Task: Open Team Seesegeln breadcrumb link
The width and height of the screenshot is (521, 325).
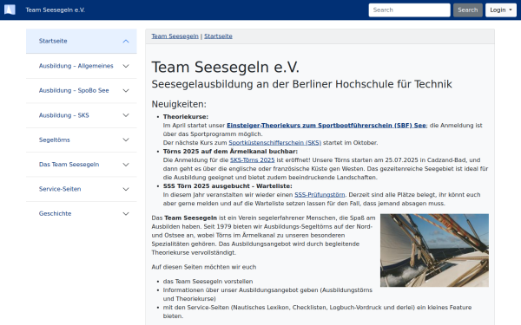Action: tap(175, 36)
